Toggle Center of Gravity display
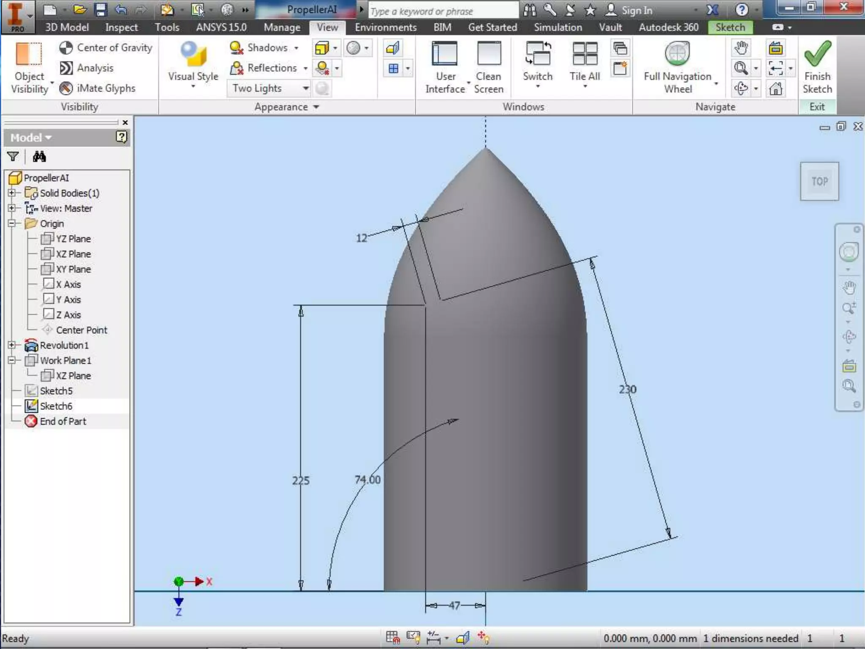The height and width of the screenshot is (649, 865). (x=106, y=48)
